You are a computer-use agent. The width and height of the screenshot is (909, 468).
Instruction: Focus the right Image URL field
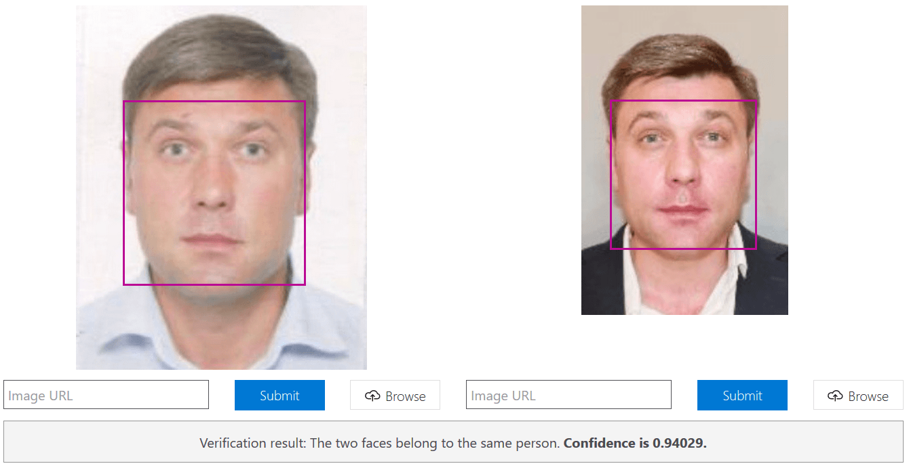(568, 395)
